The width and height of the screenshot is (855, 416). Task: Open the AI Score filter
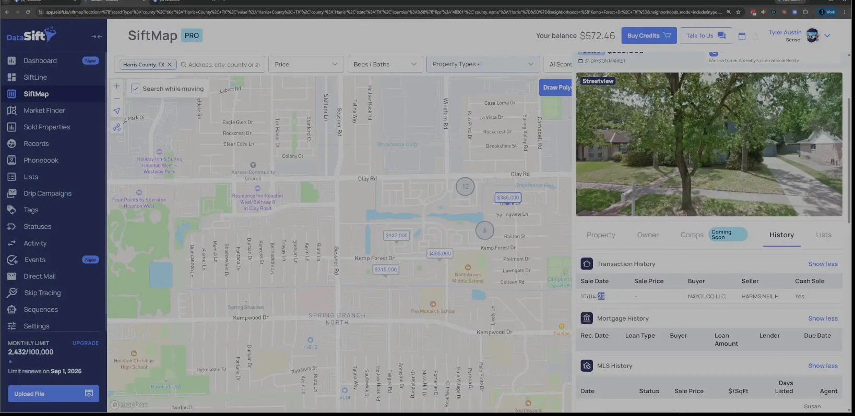(x=557, y=64)
